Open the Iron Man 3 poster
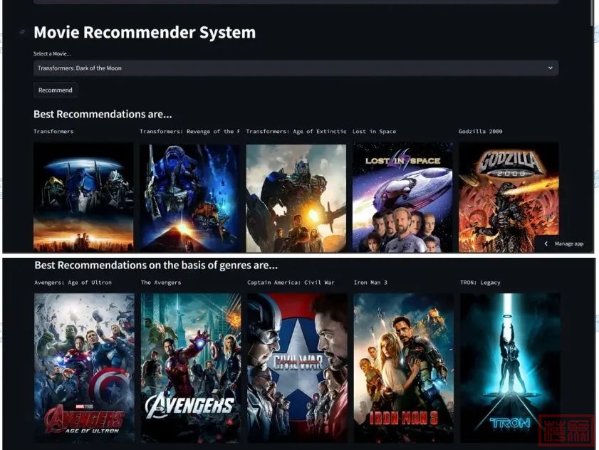The width and height of the screenshot is (599, 450). pyautogui.click(x=403, y=368)
